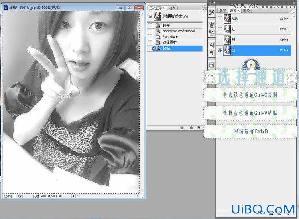Click the document horizontal scrollbar
The height and width of the screenshot is (219, 299).
(107, 196)
